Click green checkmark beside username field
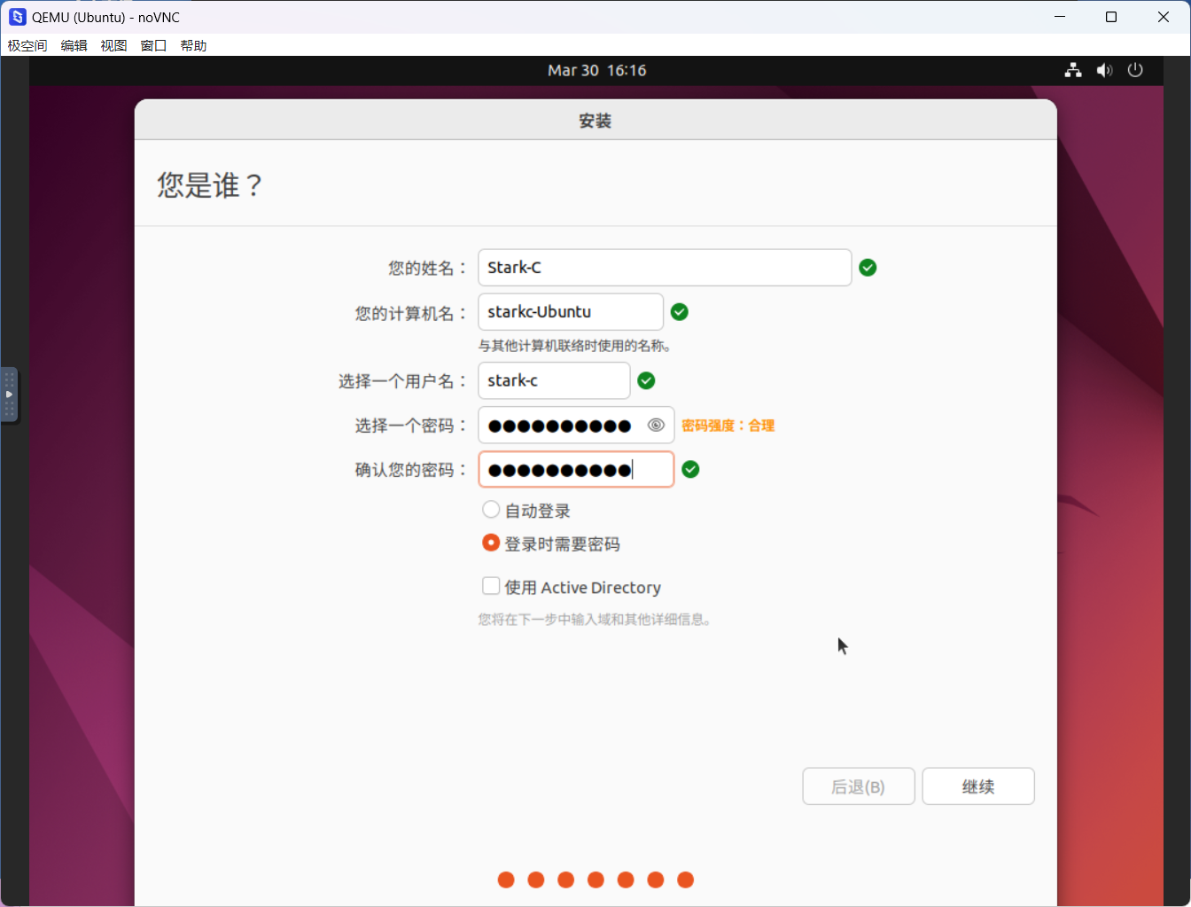Screen dimensions: 1191x907 click(646, 380)
